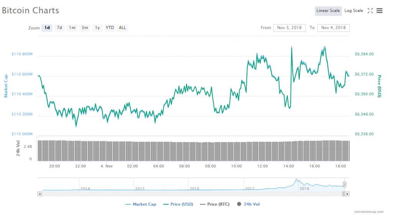Screen dimensions: 393x220
Task: Click navigator scrollbar right arrow
Action: (347, 194)
